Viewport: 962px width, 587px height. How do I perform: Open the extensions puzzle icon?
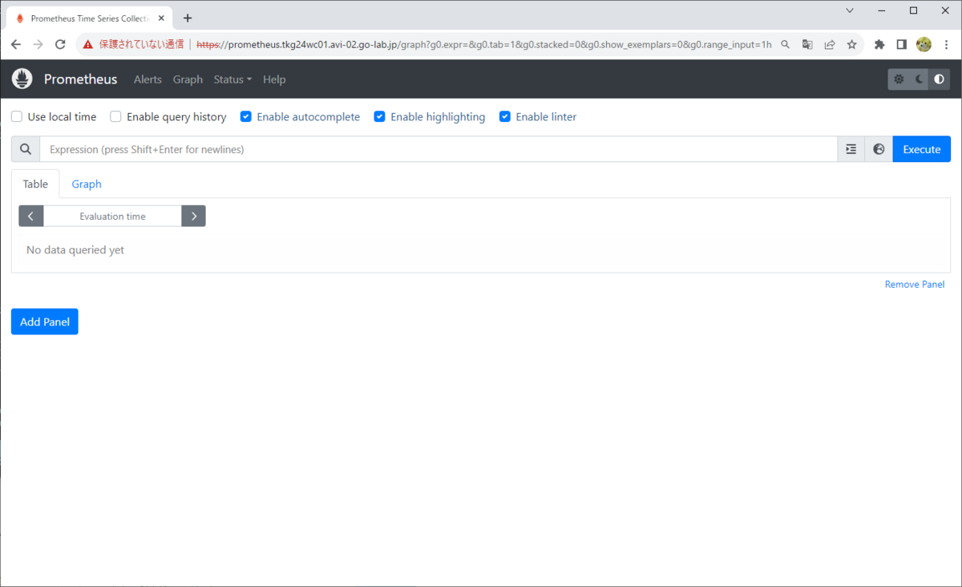(879, 45)
